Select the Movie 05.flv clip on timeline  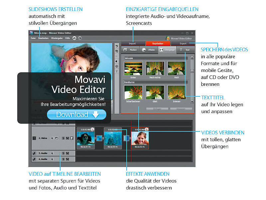[x=113, y=138]
